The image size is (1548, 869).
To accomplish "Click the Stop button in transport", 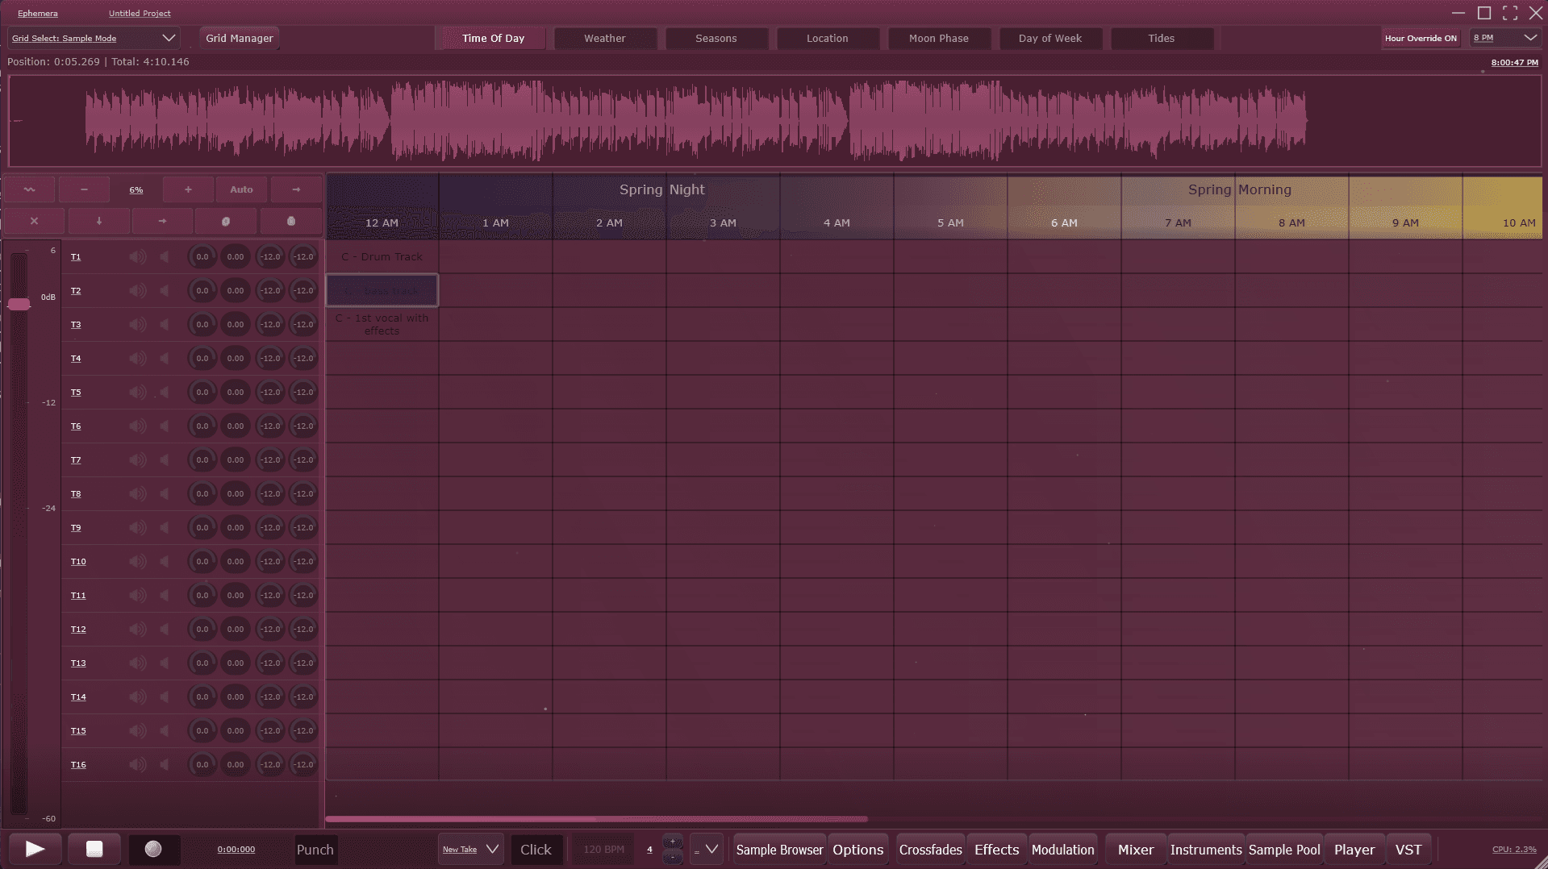I will coord(94,849).
